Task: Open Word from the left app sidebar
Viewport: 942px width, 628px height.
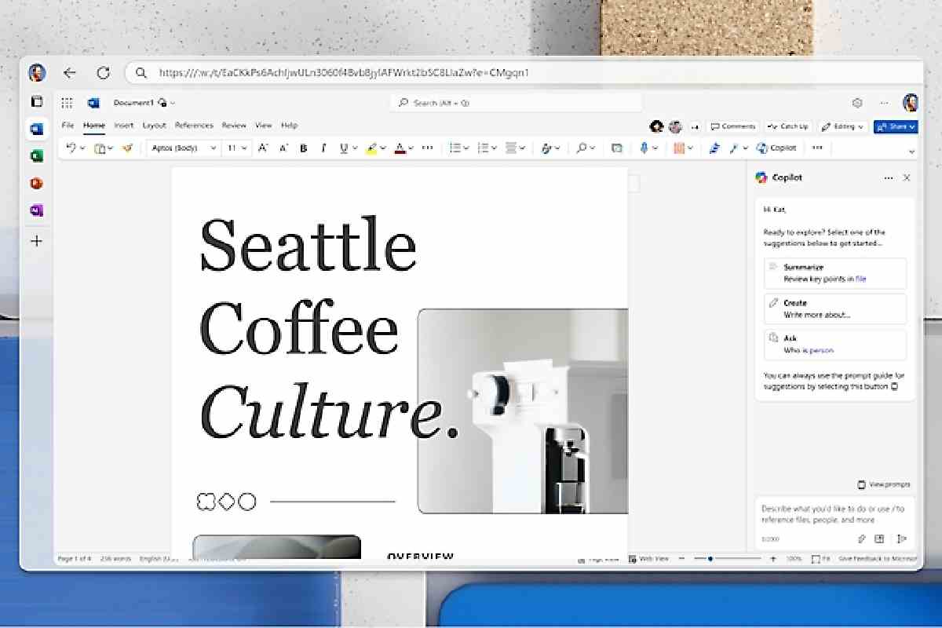Action: (36, 129)
